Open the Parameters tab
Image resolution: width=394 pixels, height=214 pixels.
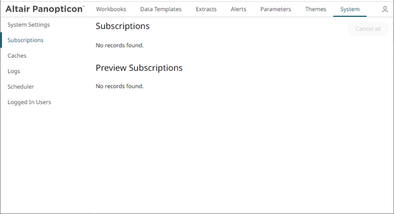[x=275, y=9]
